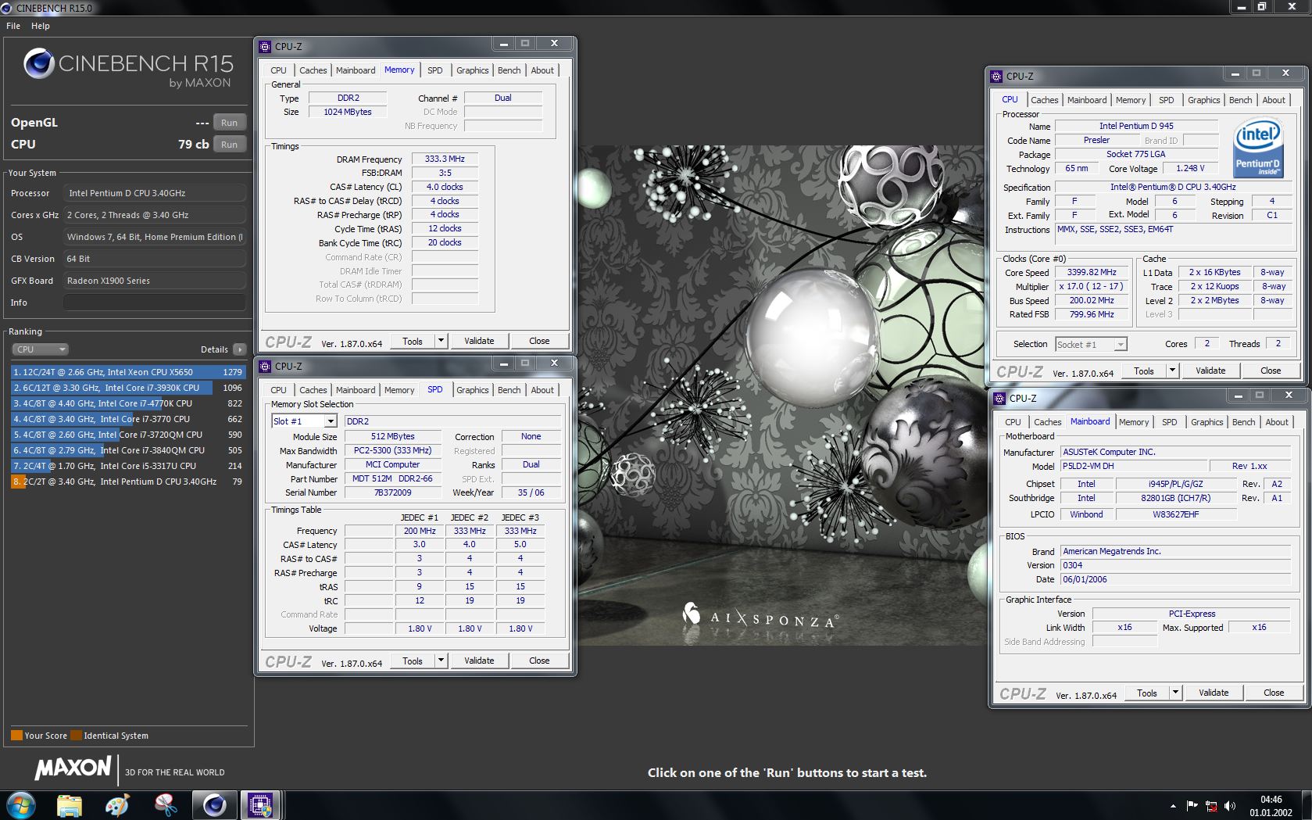Click Tools button in Memory window

coord(413,341)
